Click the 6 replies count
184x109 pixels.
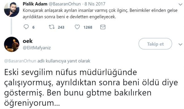point(33,27)
